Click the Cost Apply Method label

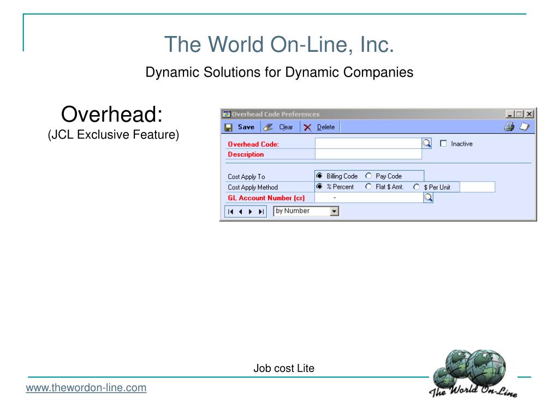tap(253, 187)
